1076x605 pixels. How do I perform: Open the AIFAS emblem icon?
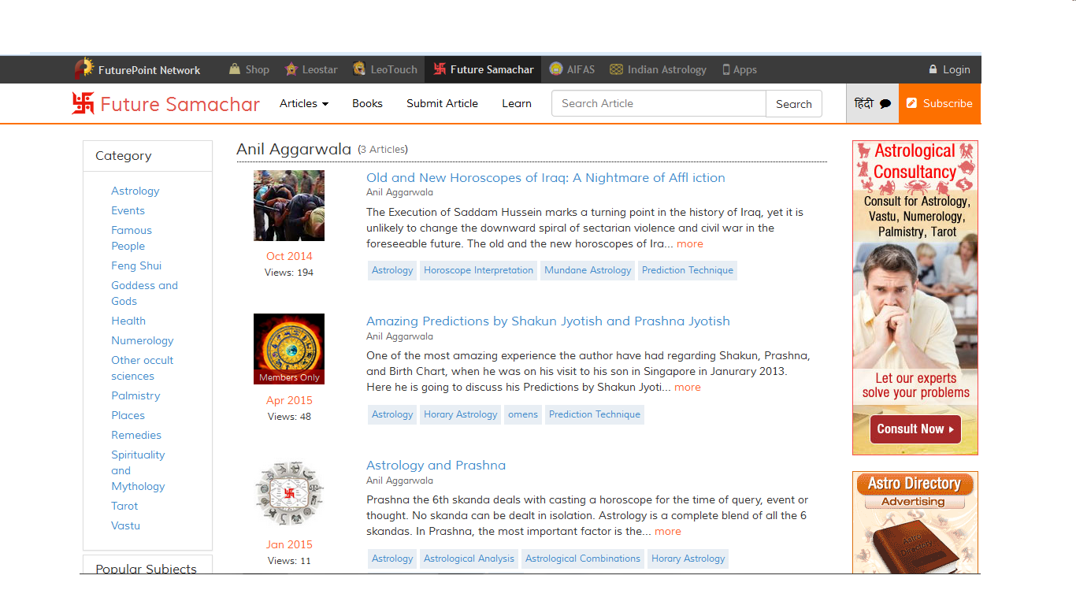point(556,69)
